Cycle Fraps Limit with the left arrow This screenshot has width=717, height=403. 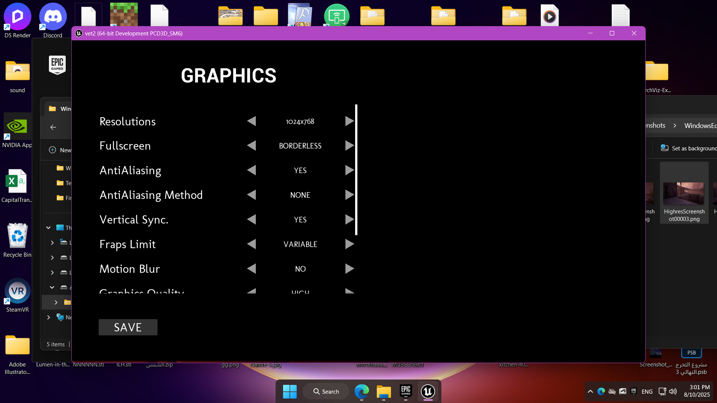click(252, 244)
